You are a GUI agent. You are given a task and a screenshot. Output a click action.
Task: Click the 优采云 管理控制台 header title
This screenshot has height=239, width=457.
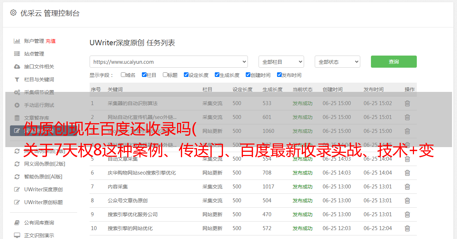[x=50, y=13]
